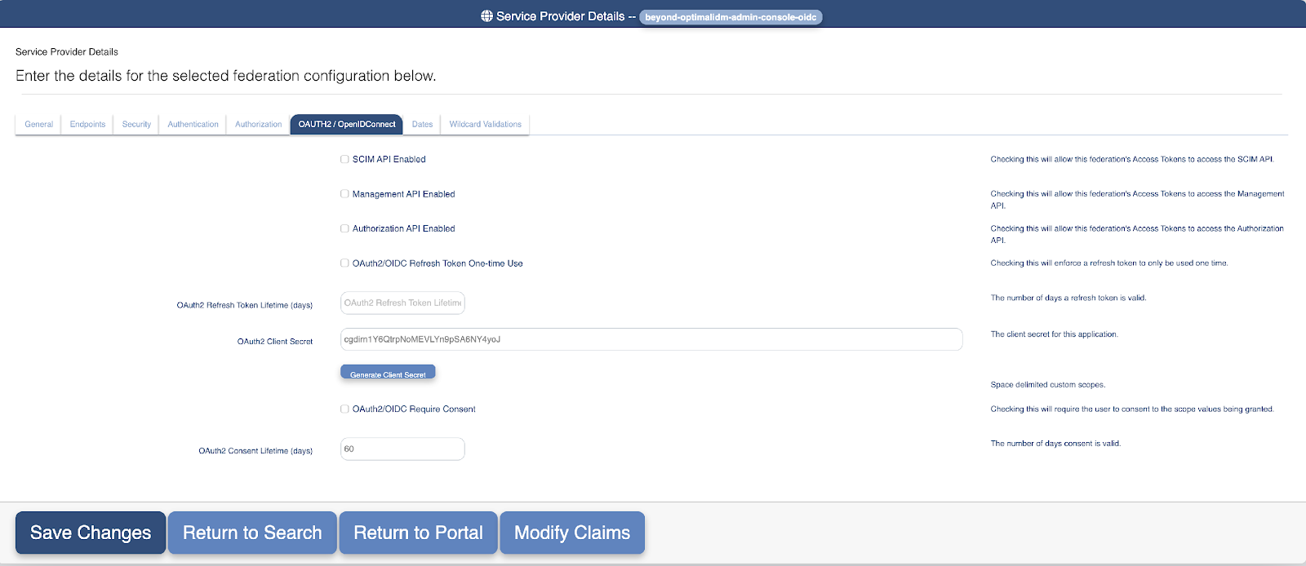Image resolution: width=1306 pixels, height=566 pixels.
Task: Click 'The number of days a refresh token is valid.'
Action: (1068, 298)
